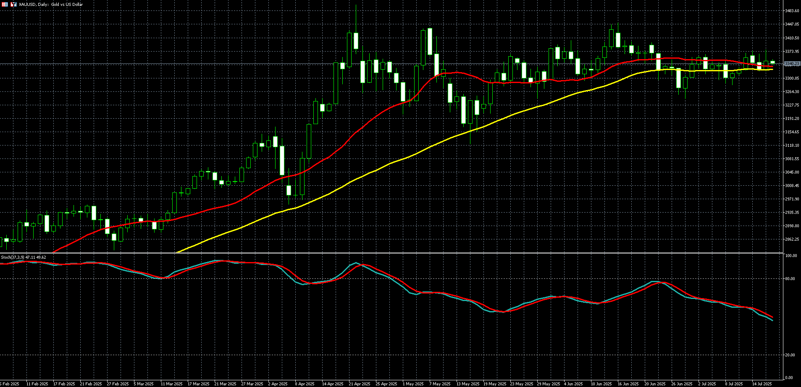Click the XAUUSD Daily chart title text
Screen dimensions: 801x387
(x=50, y=4)
